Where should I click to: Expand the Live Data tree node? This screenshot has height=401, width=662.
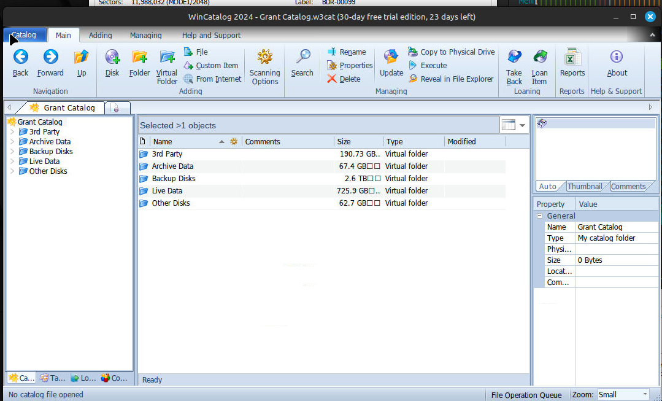12,161
